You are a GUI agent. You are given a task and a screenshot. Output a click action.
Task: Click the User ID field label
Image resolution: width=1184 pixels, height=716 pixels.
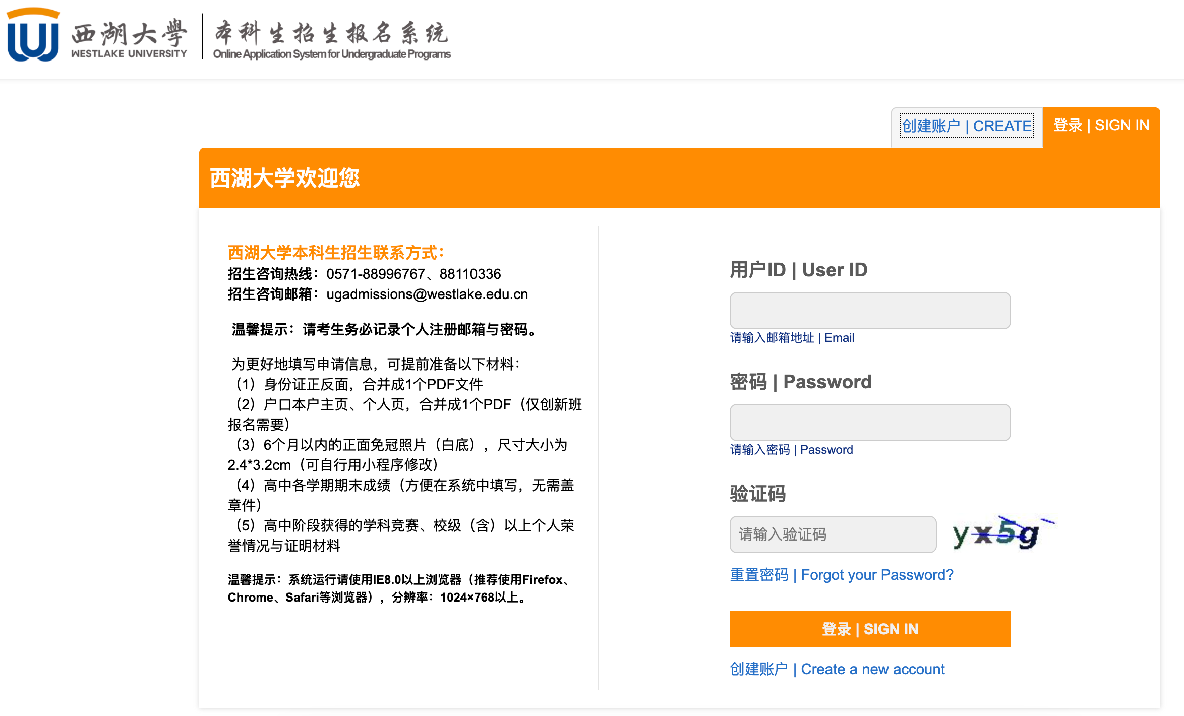point(798,270)
